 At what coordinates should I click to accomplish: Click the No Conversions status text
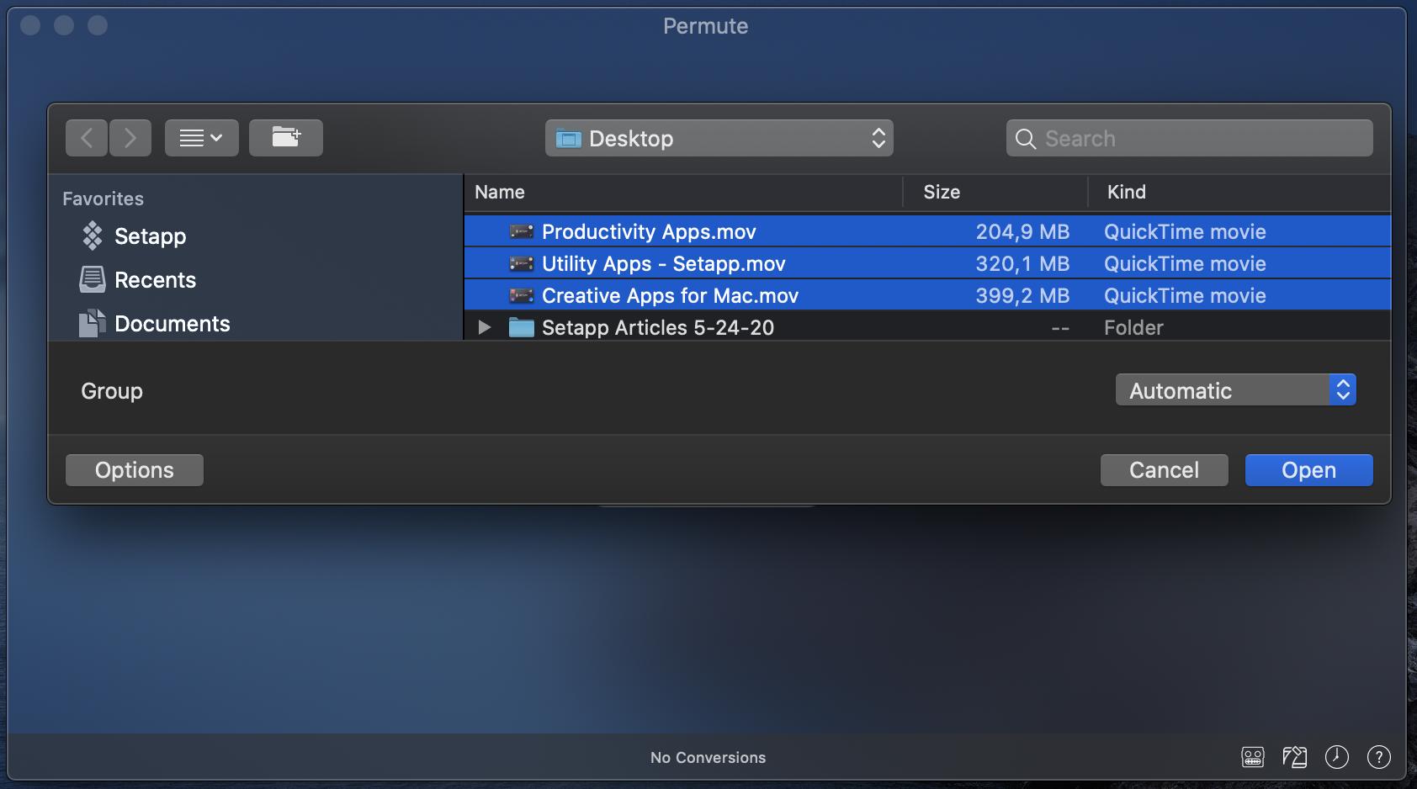[708, 758]
